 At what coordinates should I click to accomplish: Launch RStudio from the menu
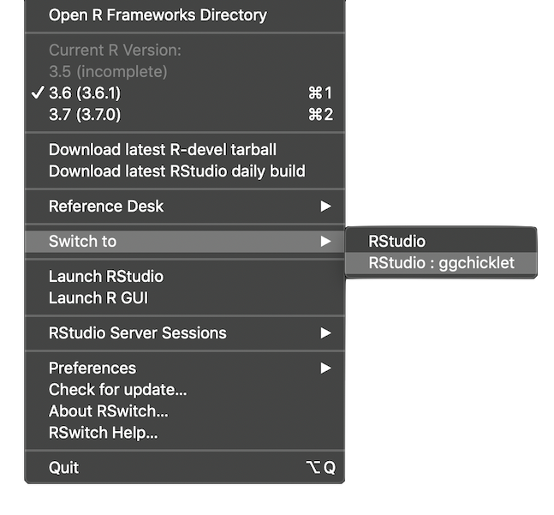[106, 277]
